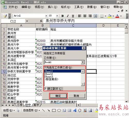Viewport: 129px width, 118px height.
Task: Center align text
Action: [85, 16]
